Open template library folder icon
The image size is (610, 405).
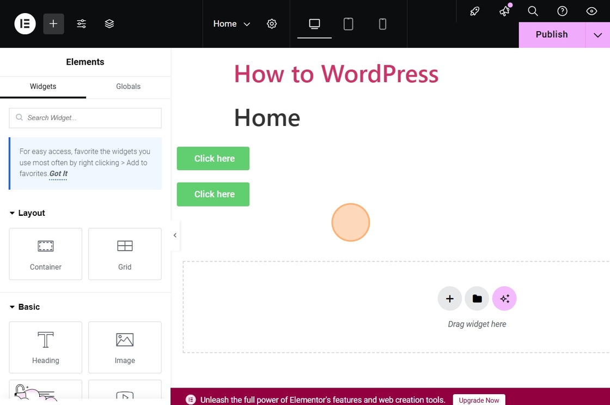click(x=477, y=299)
